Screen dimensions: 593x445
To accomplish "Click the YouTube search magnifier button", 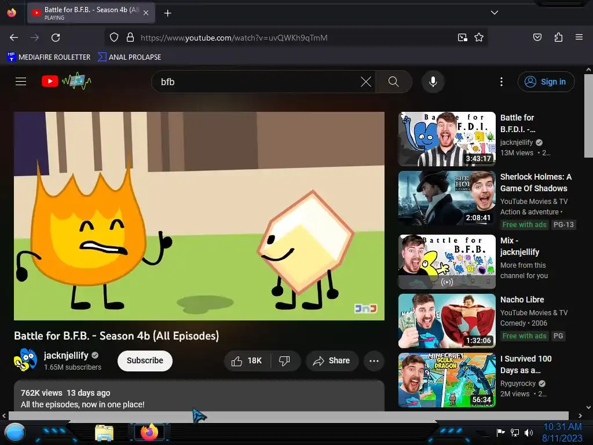I will [394, 82].
